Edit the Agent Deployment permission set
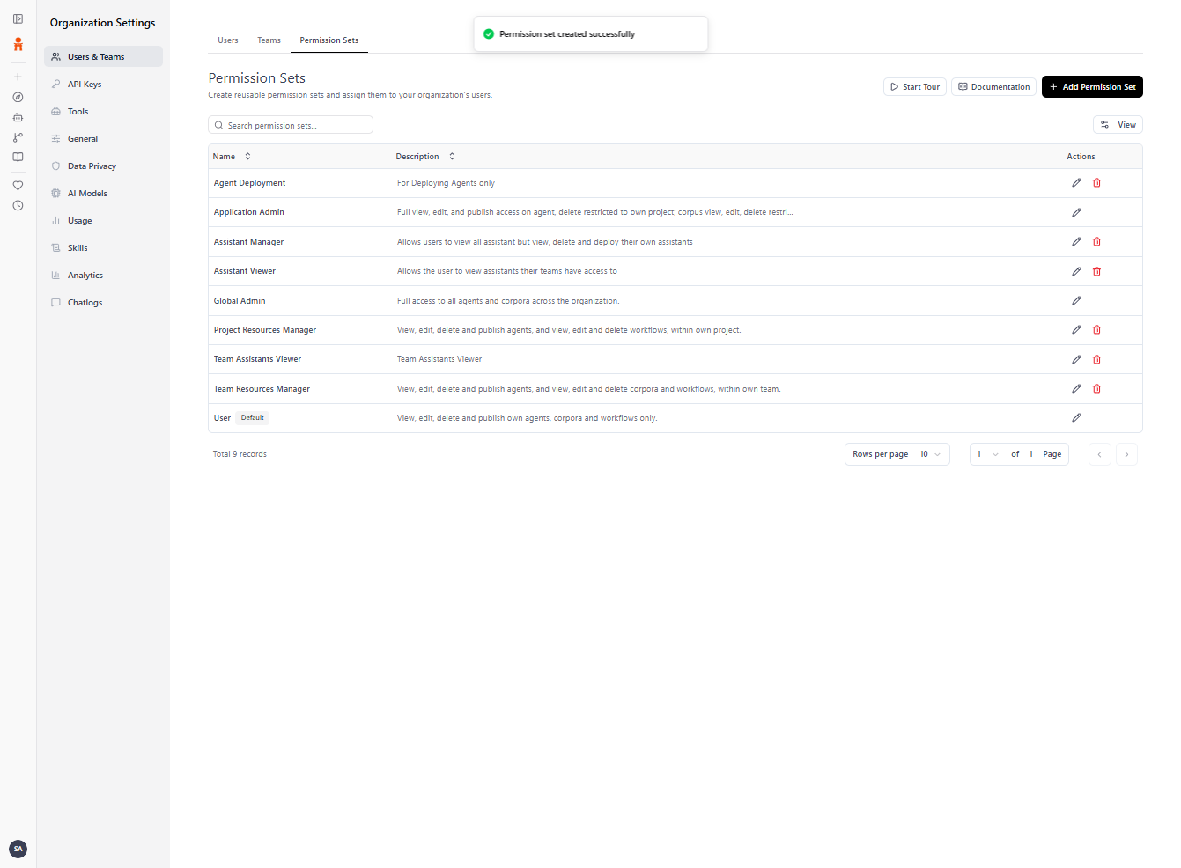 click(x=1076, y=183)
